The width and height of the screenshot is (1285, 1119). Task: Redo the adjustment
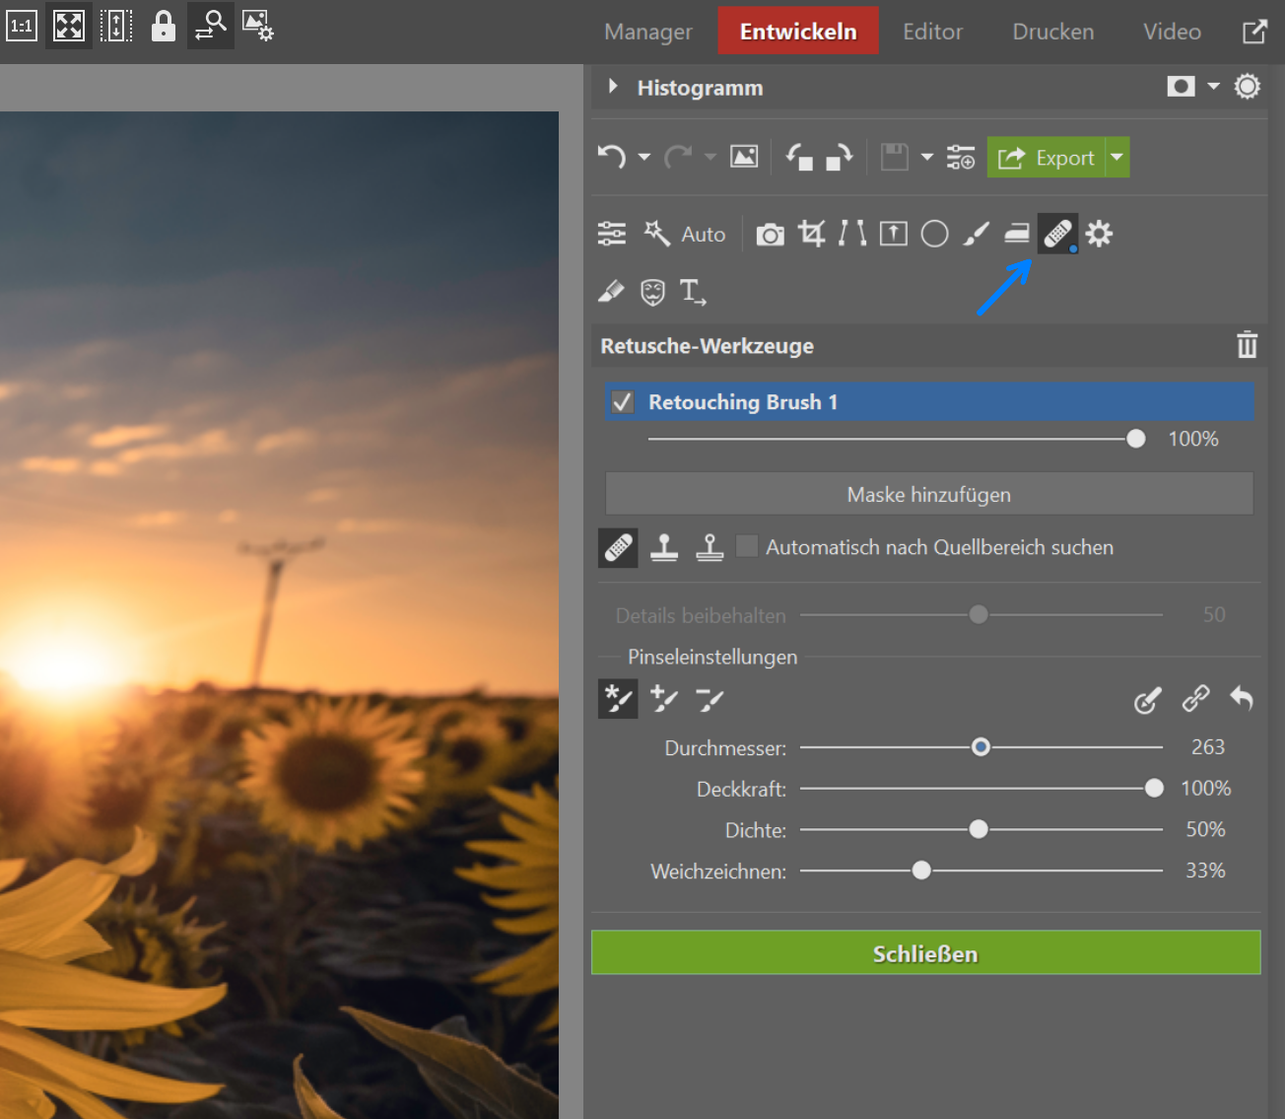point(678,157)
